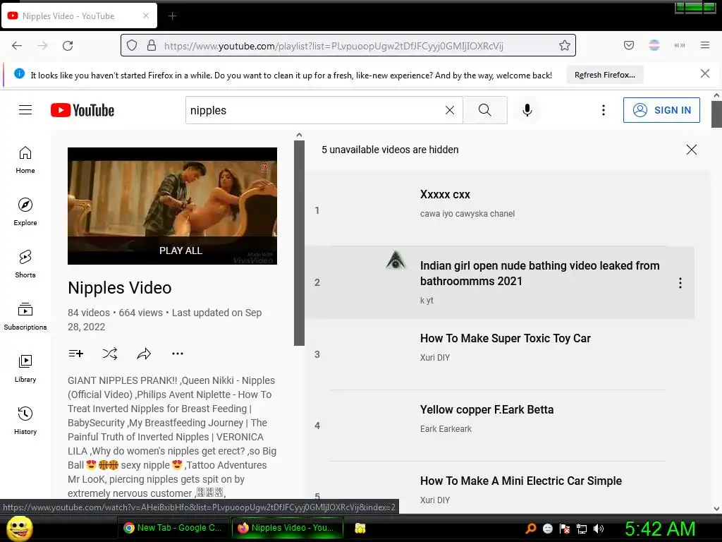Open the extension icon beside account
Screen dimensions: 722x542
[x=680, y=45]
